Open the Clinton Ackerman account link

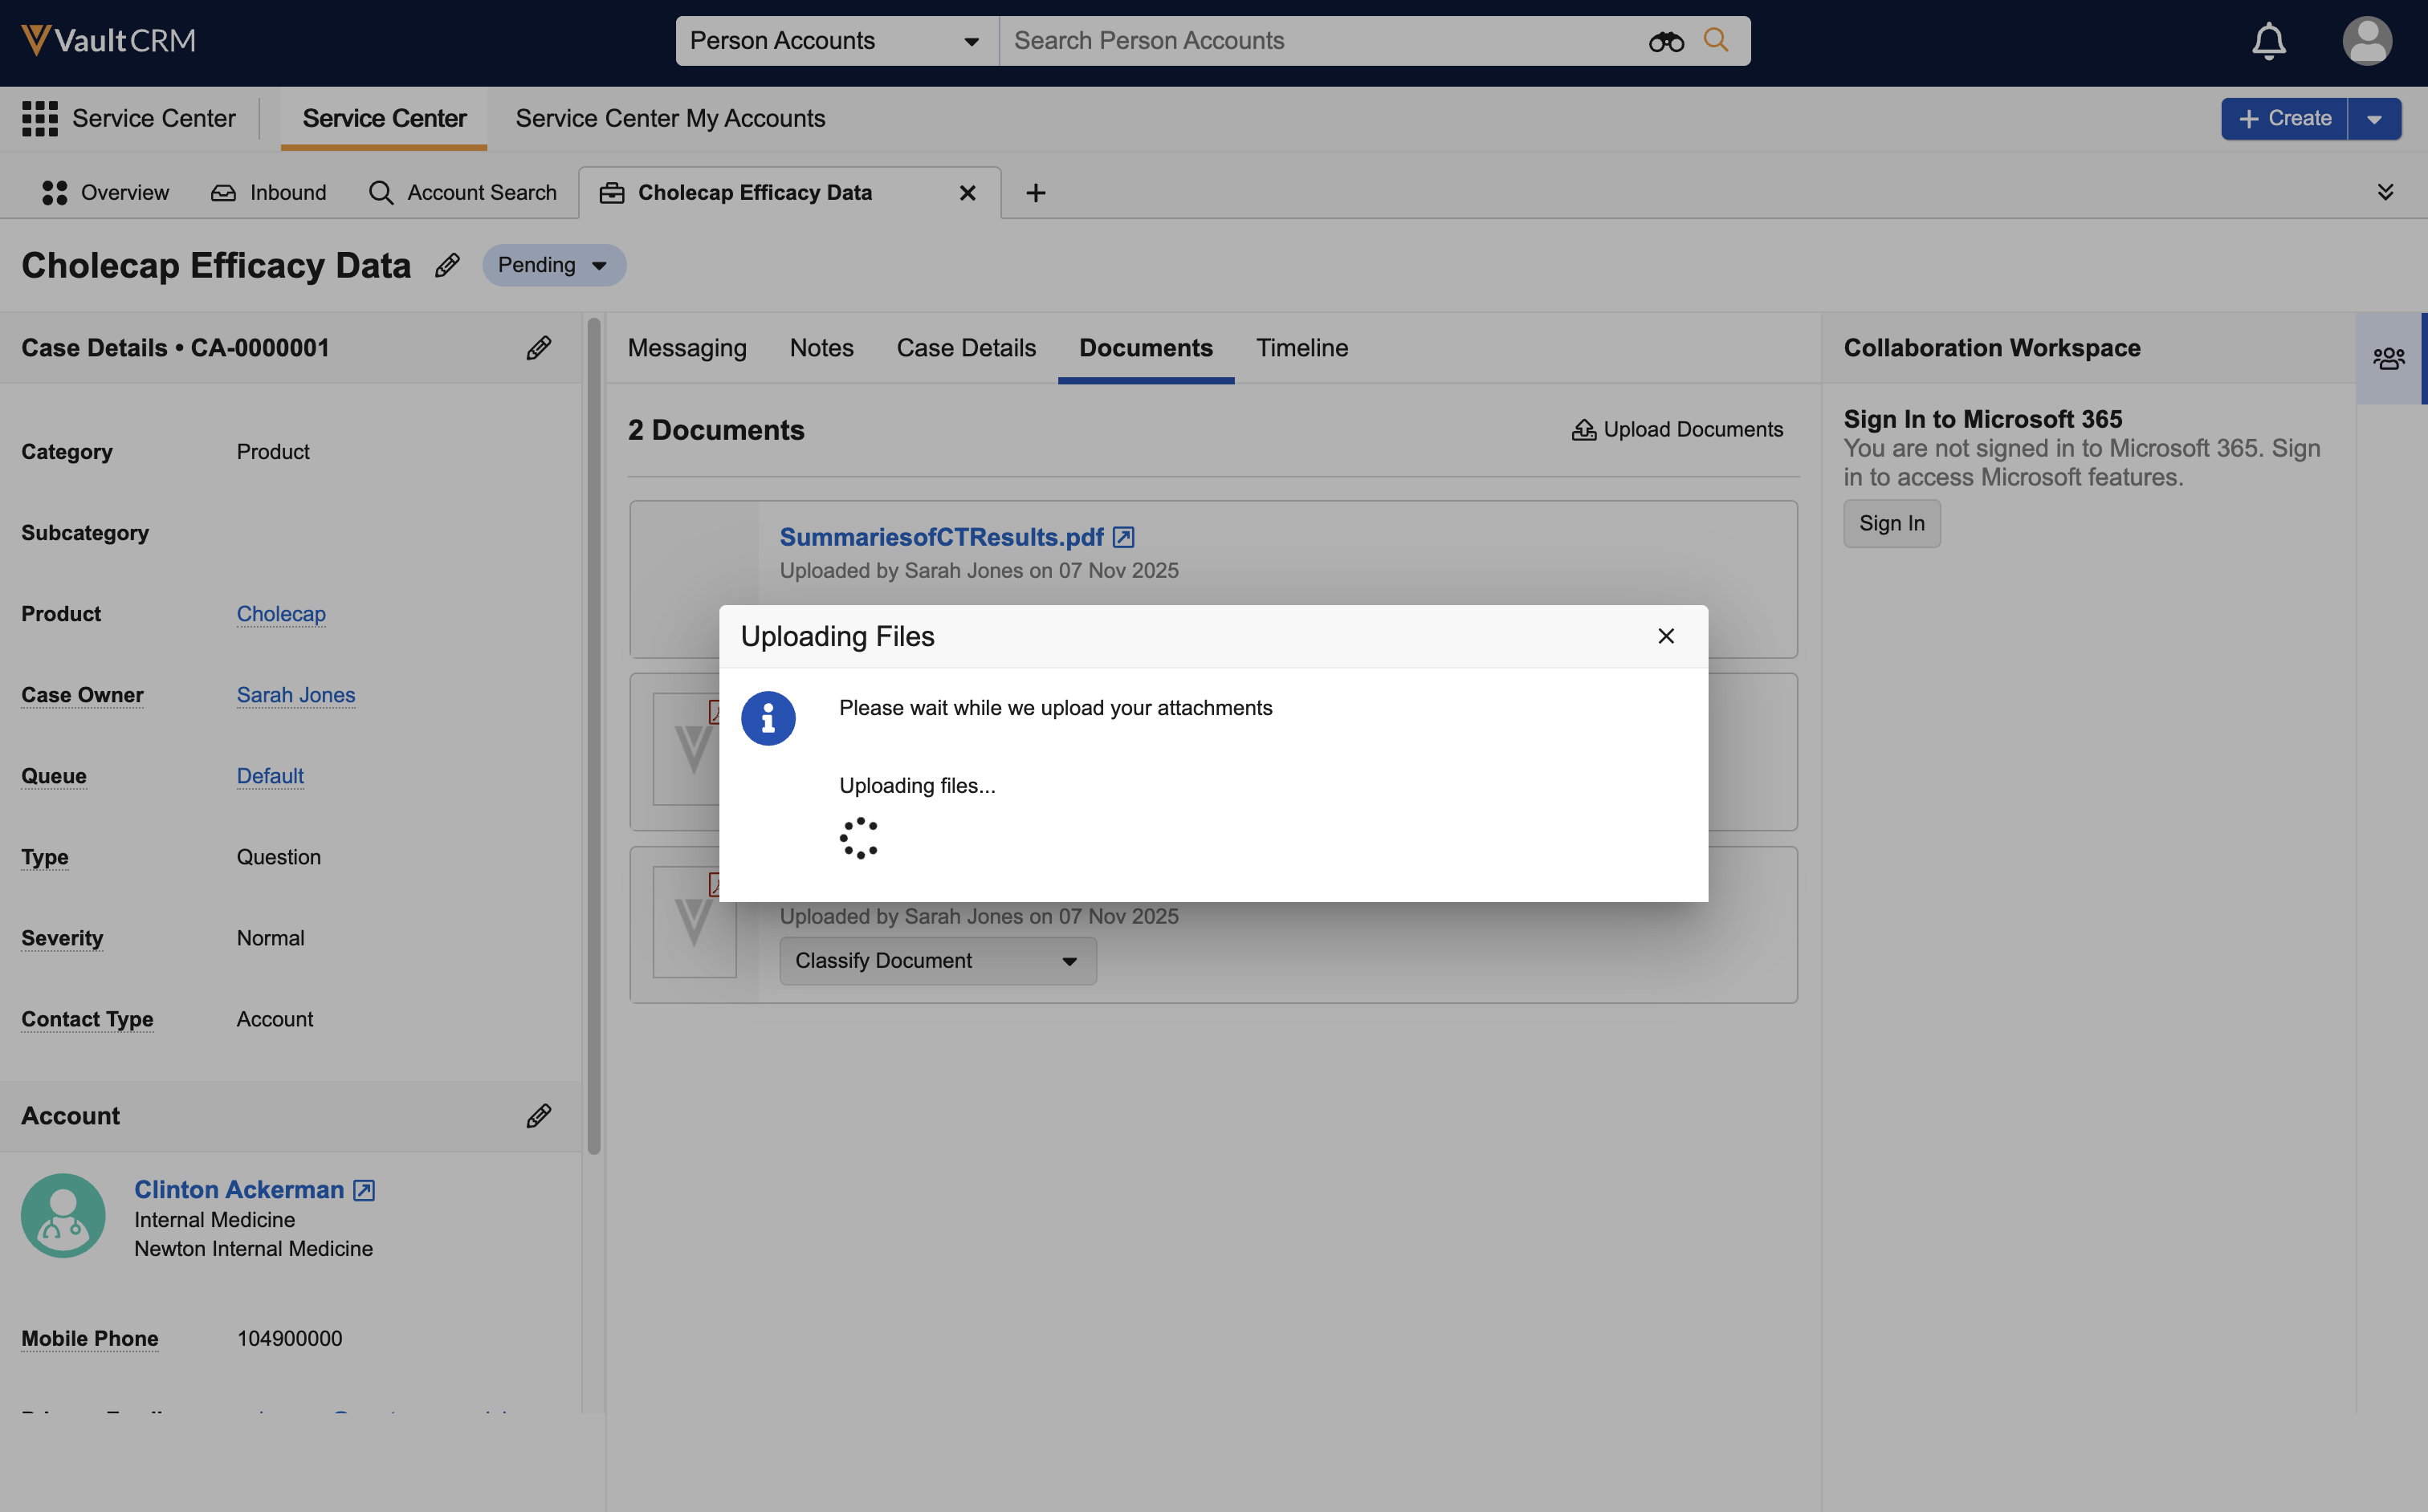[238, 1189]
